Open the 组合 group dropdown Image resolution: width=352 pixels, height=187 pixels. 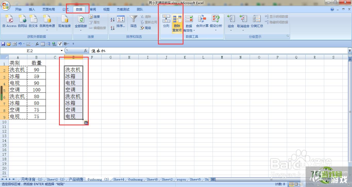(x=231, y=24)
